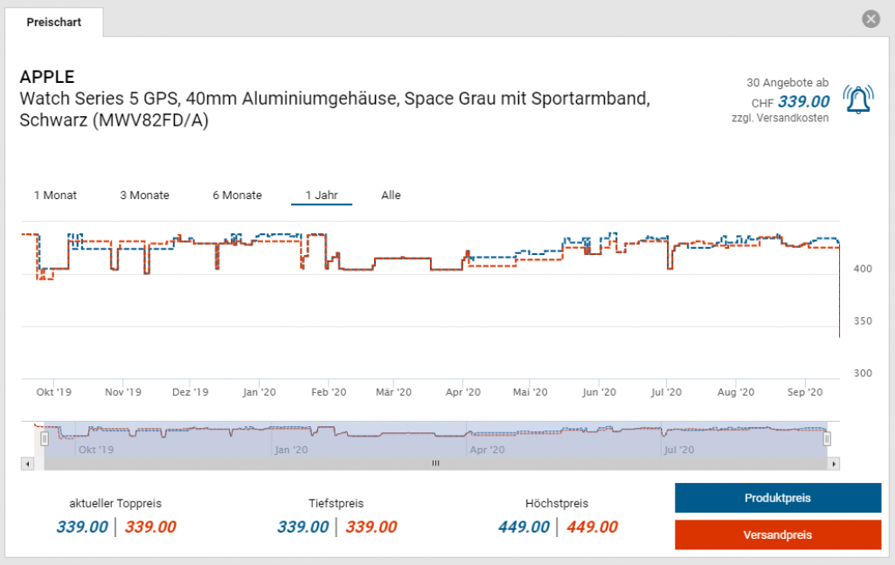
Task: Open the Preischart tab
Action: (x=53, y=22)
